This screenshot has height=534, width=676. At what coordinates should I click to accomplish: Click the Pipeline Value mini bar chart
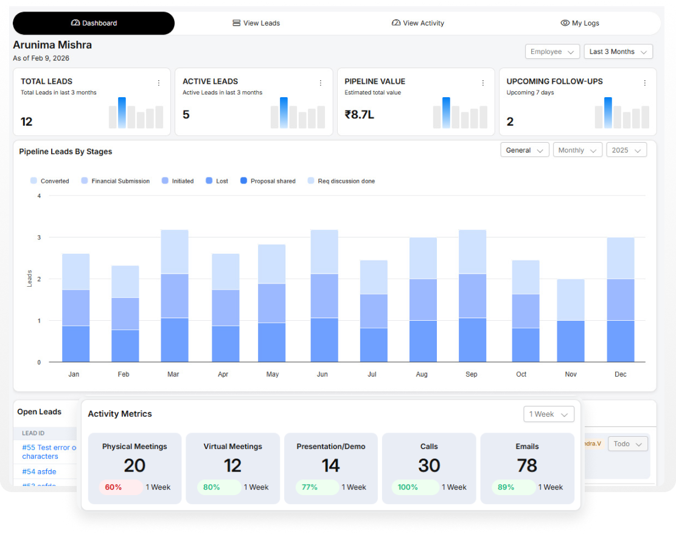click(460, 114)
